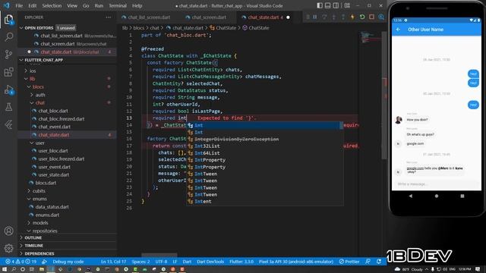This screenshot has width=486, height=273.
Task: Click the Flutter: 3.3.0 version status
Action: (241, 262)
